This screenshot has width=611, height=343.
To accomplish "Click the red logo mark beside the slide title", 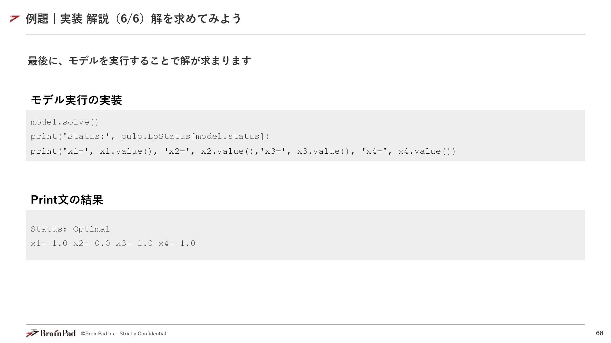I will coord(15,19).
